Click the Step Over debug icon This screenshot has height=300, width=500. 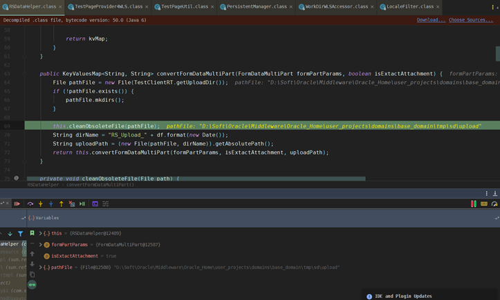click(x=30, y=204)
